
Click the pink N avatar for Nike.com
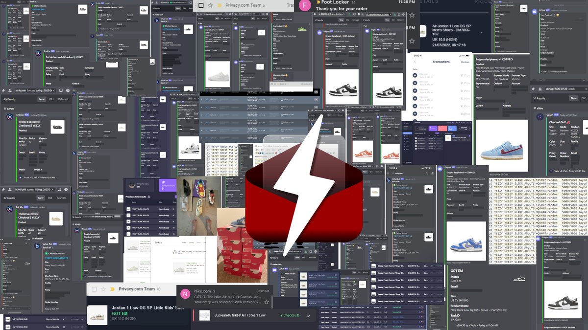point(185,294)
